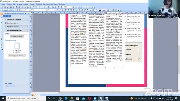Toggle Underline formatting
This screenshot has width=180, height=101.
62,10
